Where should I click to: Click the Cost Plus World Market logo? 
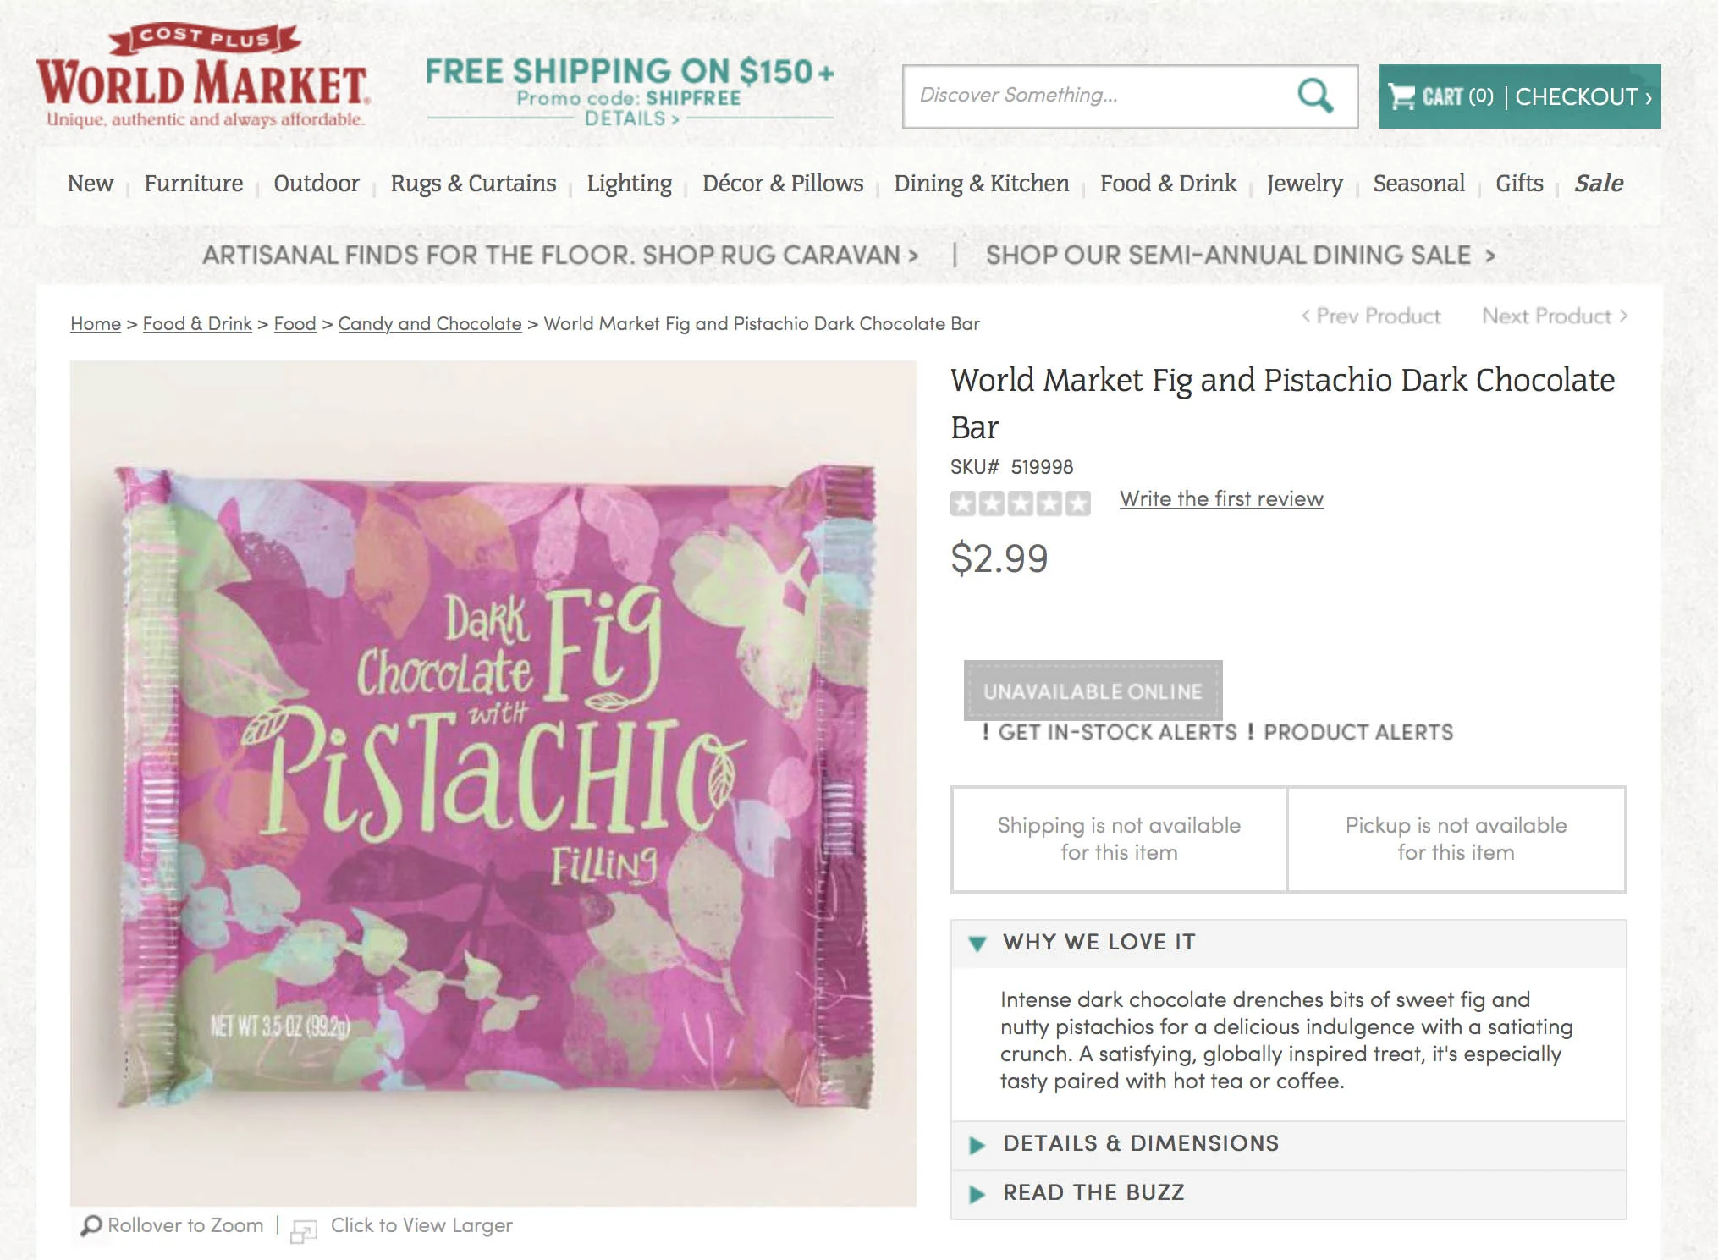(203, 75)
